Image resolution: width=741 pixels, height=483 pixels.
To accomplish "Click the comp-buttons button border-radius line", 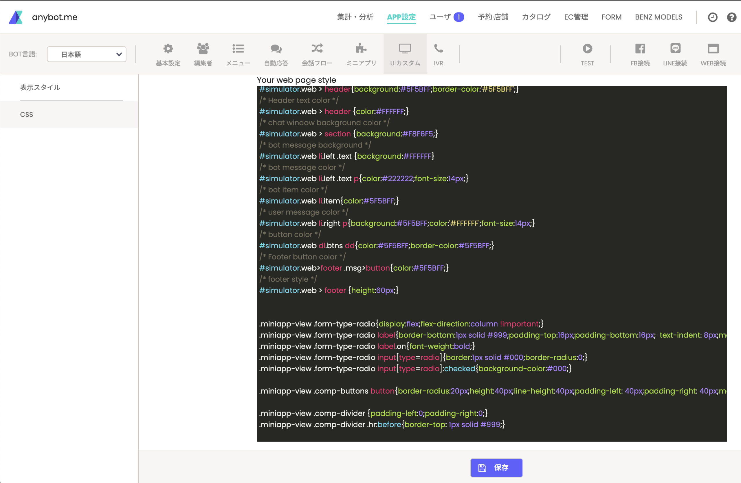I will click(493, 391).
